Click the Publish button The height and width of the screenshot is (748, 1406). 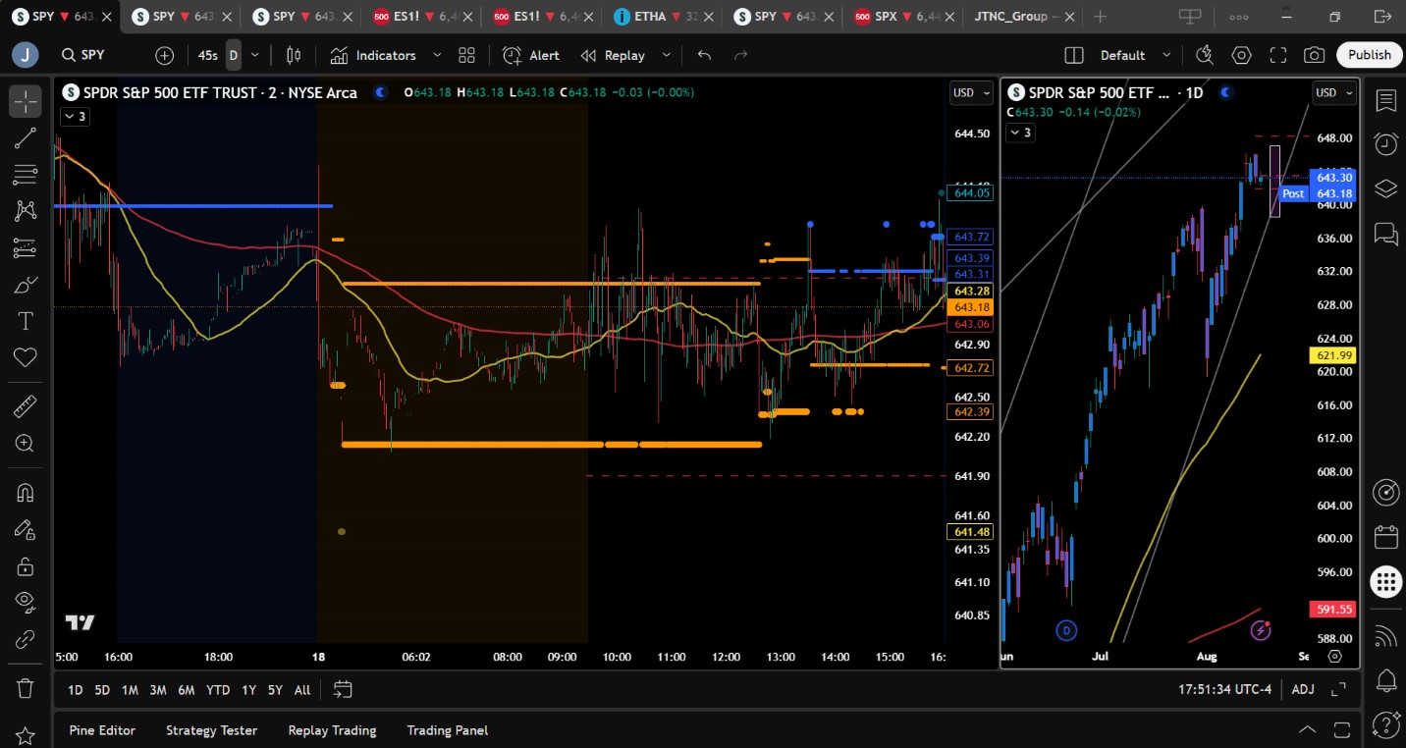[1369, 55]
